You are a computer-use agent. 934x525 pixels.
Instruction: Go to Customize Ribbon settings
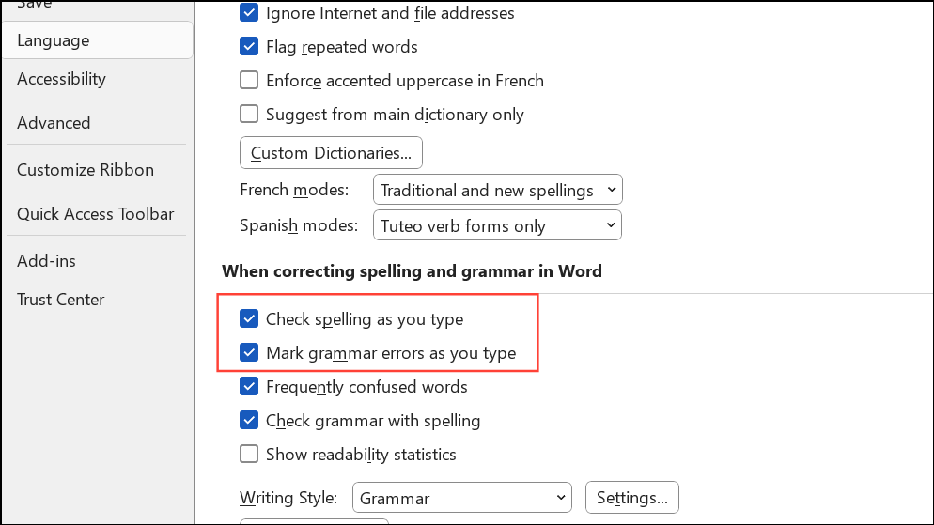click(x=86, y=170)
